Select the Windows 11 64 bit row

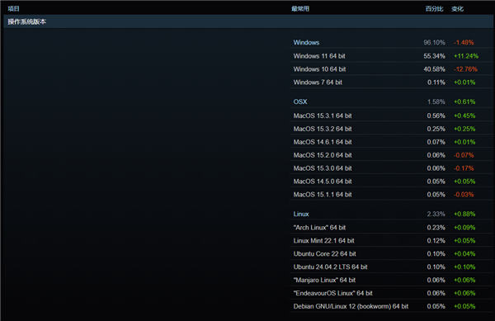(x=391, y=56)
